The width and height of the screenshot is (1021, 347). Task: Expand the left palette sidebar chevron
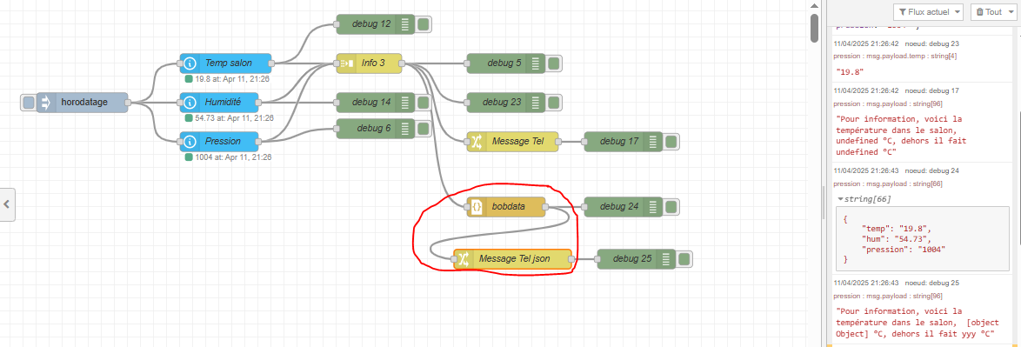(x=6, y=204)
